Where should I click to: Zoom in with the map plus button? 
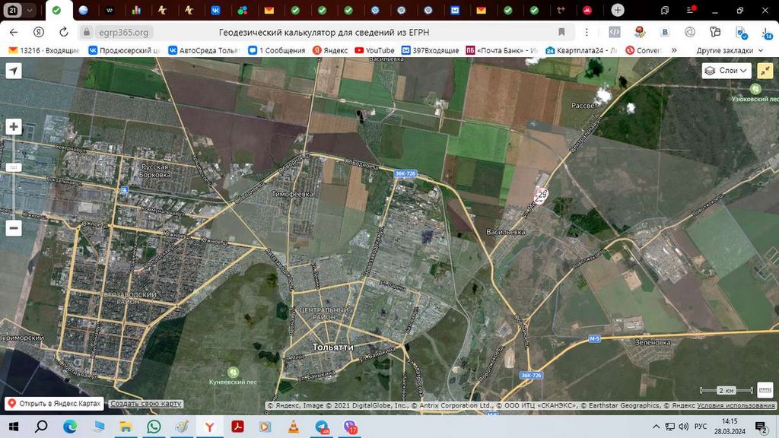pos(14,127)
